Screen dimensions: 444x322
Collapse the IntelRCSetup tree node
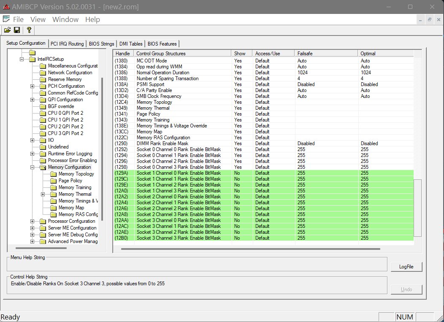[22, 59]
